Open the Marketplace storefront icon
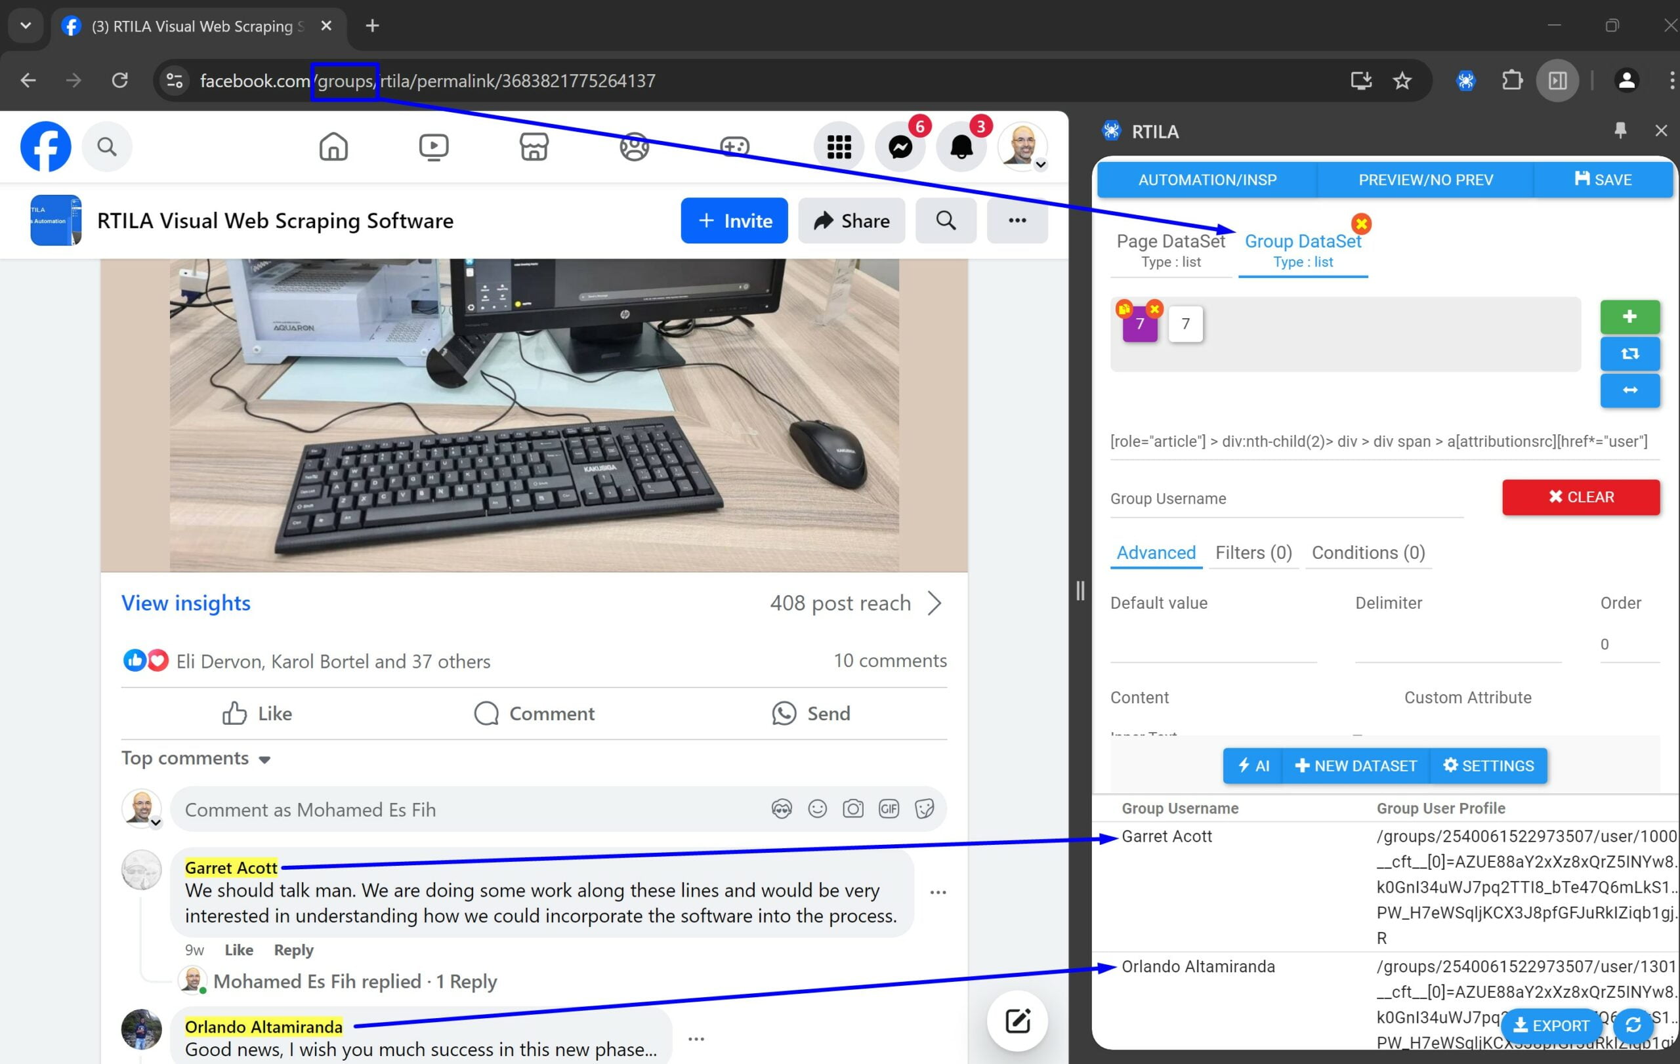Viewport: 1680px width, 1064px height. [x=534, y=146]
